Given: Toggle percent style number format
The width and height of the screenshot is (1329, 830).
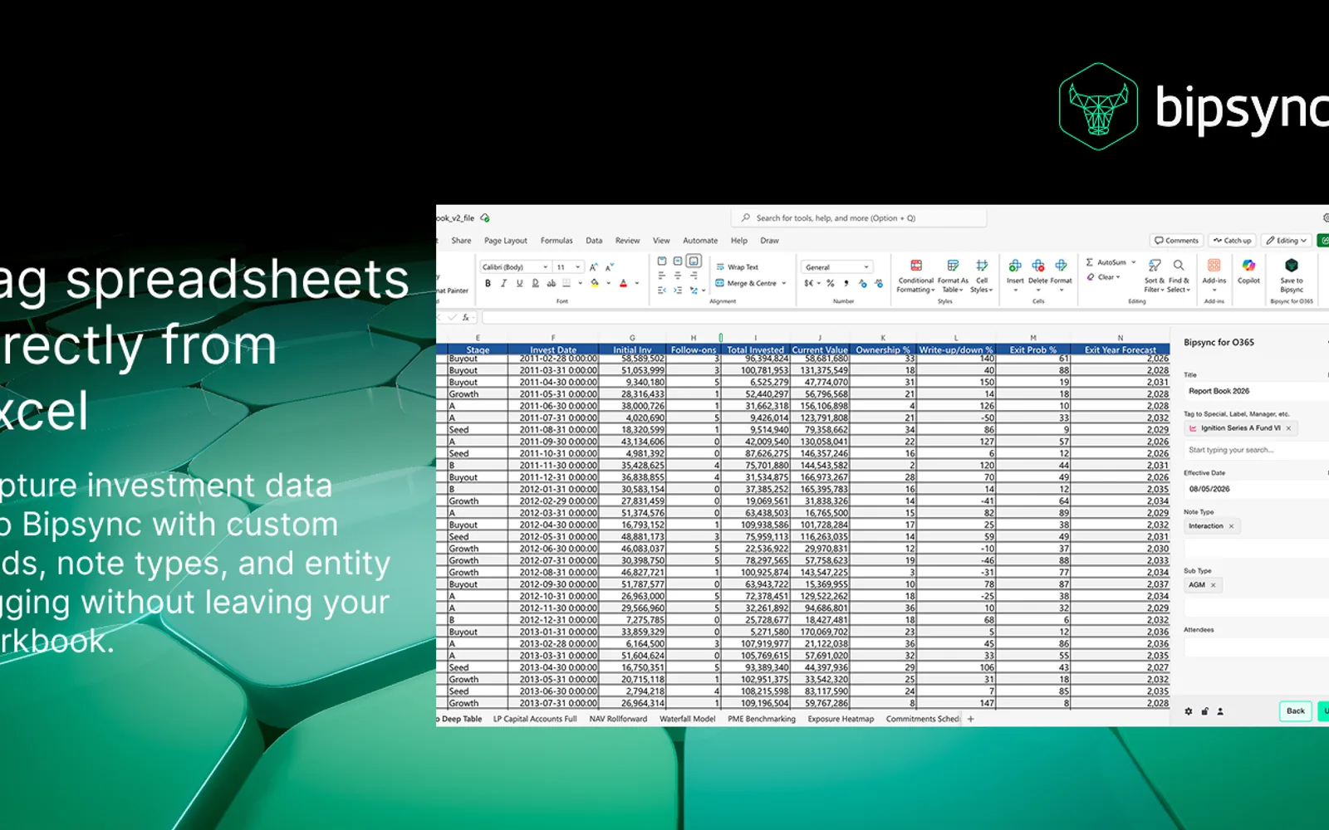Looking at the screenshot, I should [x=830, y=283].
